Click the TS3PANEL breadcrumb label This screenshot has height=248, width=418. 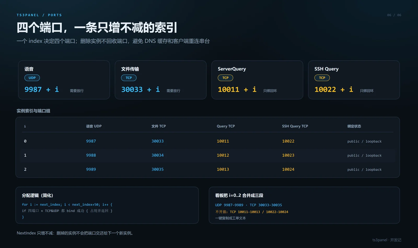pyautogui.click(x=28, y=15)
